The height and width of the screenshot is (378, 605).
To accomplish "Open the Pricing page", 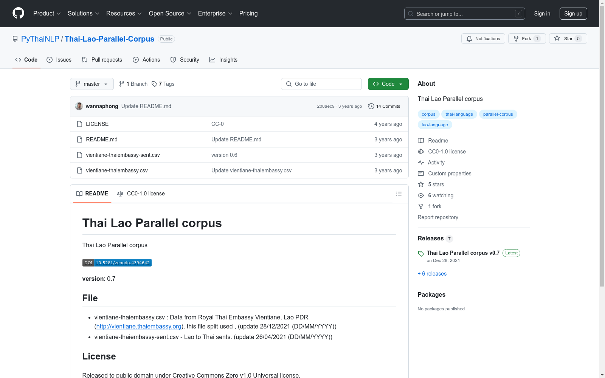I will click(248, 14).
